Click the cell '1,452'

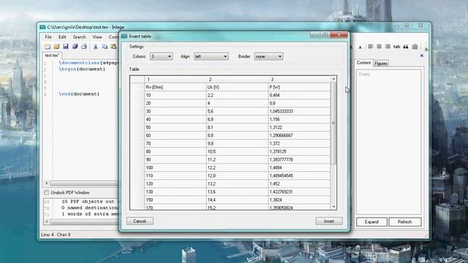coord(299,183)
